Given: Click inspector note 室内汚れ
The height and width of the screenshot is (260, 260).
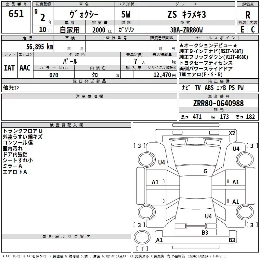Looking at the screenshot, I should click(x=13, y=149).
